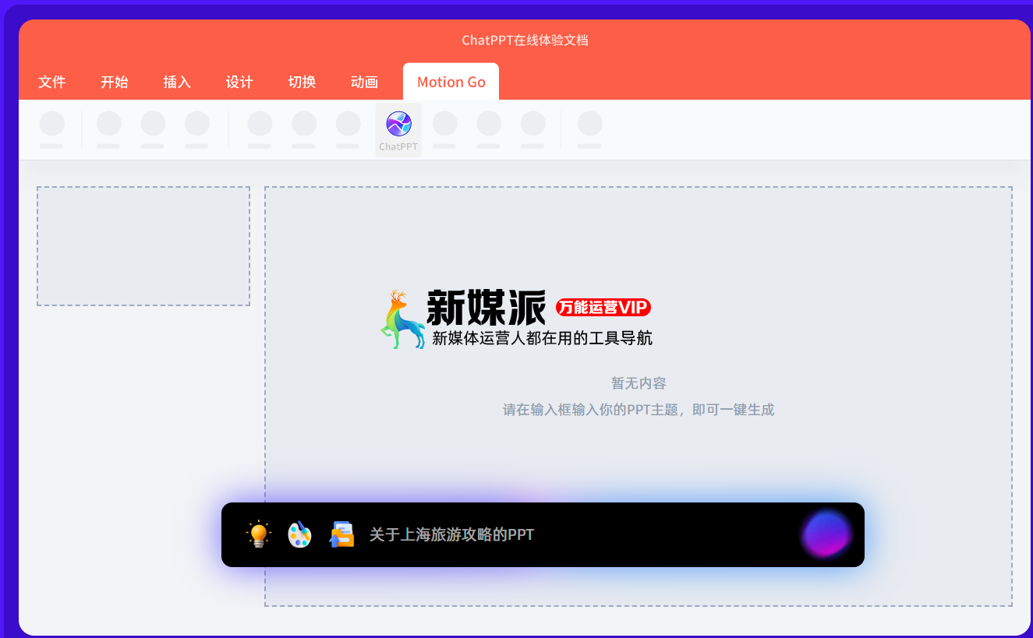The width and height of the screenshot is (1033, 638).
Task: Switch to the 开始 tab
Action: pos(115,82)
